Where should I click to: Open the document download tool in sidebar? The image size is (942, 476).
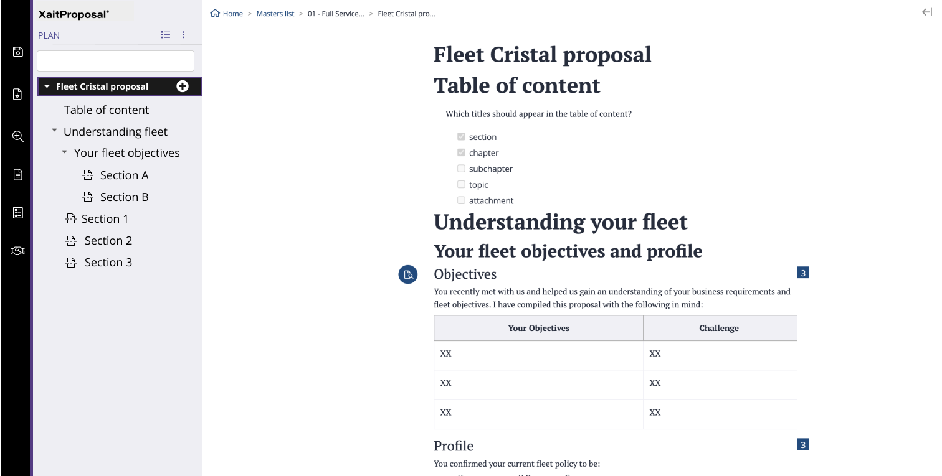(x=16, y=94)
